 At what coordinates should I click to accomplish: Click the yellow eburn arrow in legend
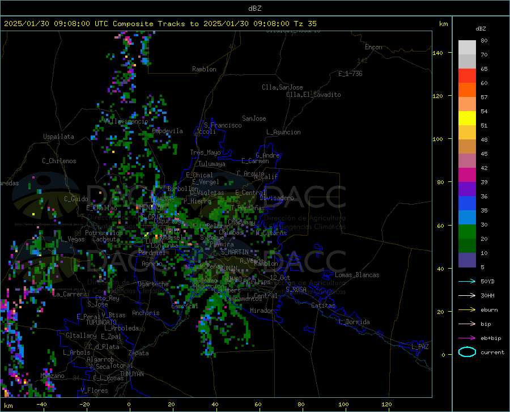pos(467,309)
